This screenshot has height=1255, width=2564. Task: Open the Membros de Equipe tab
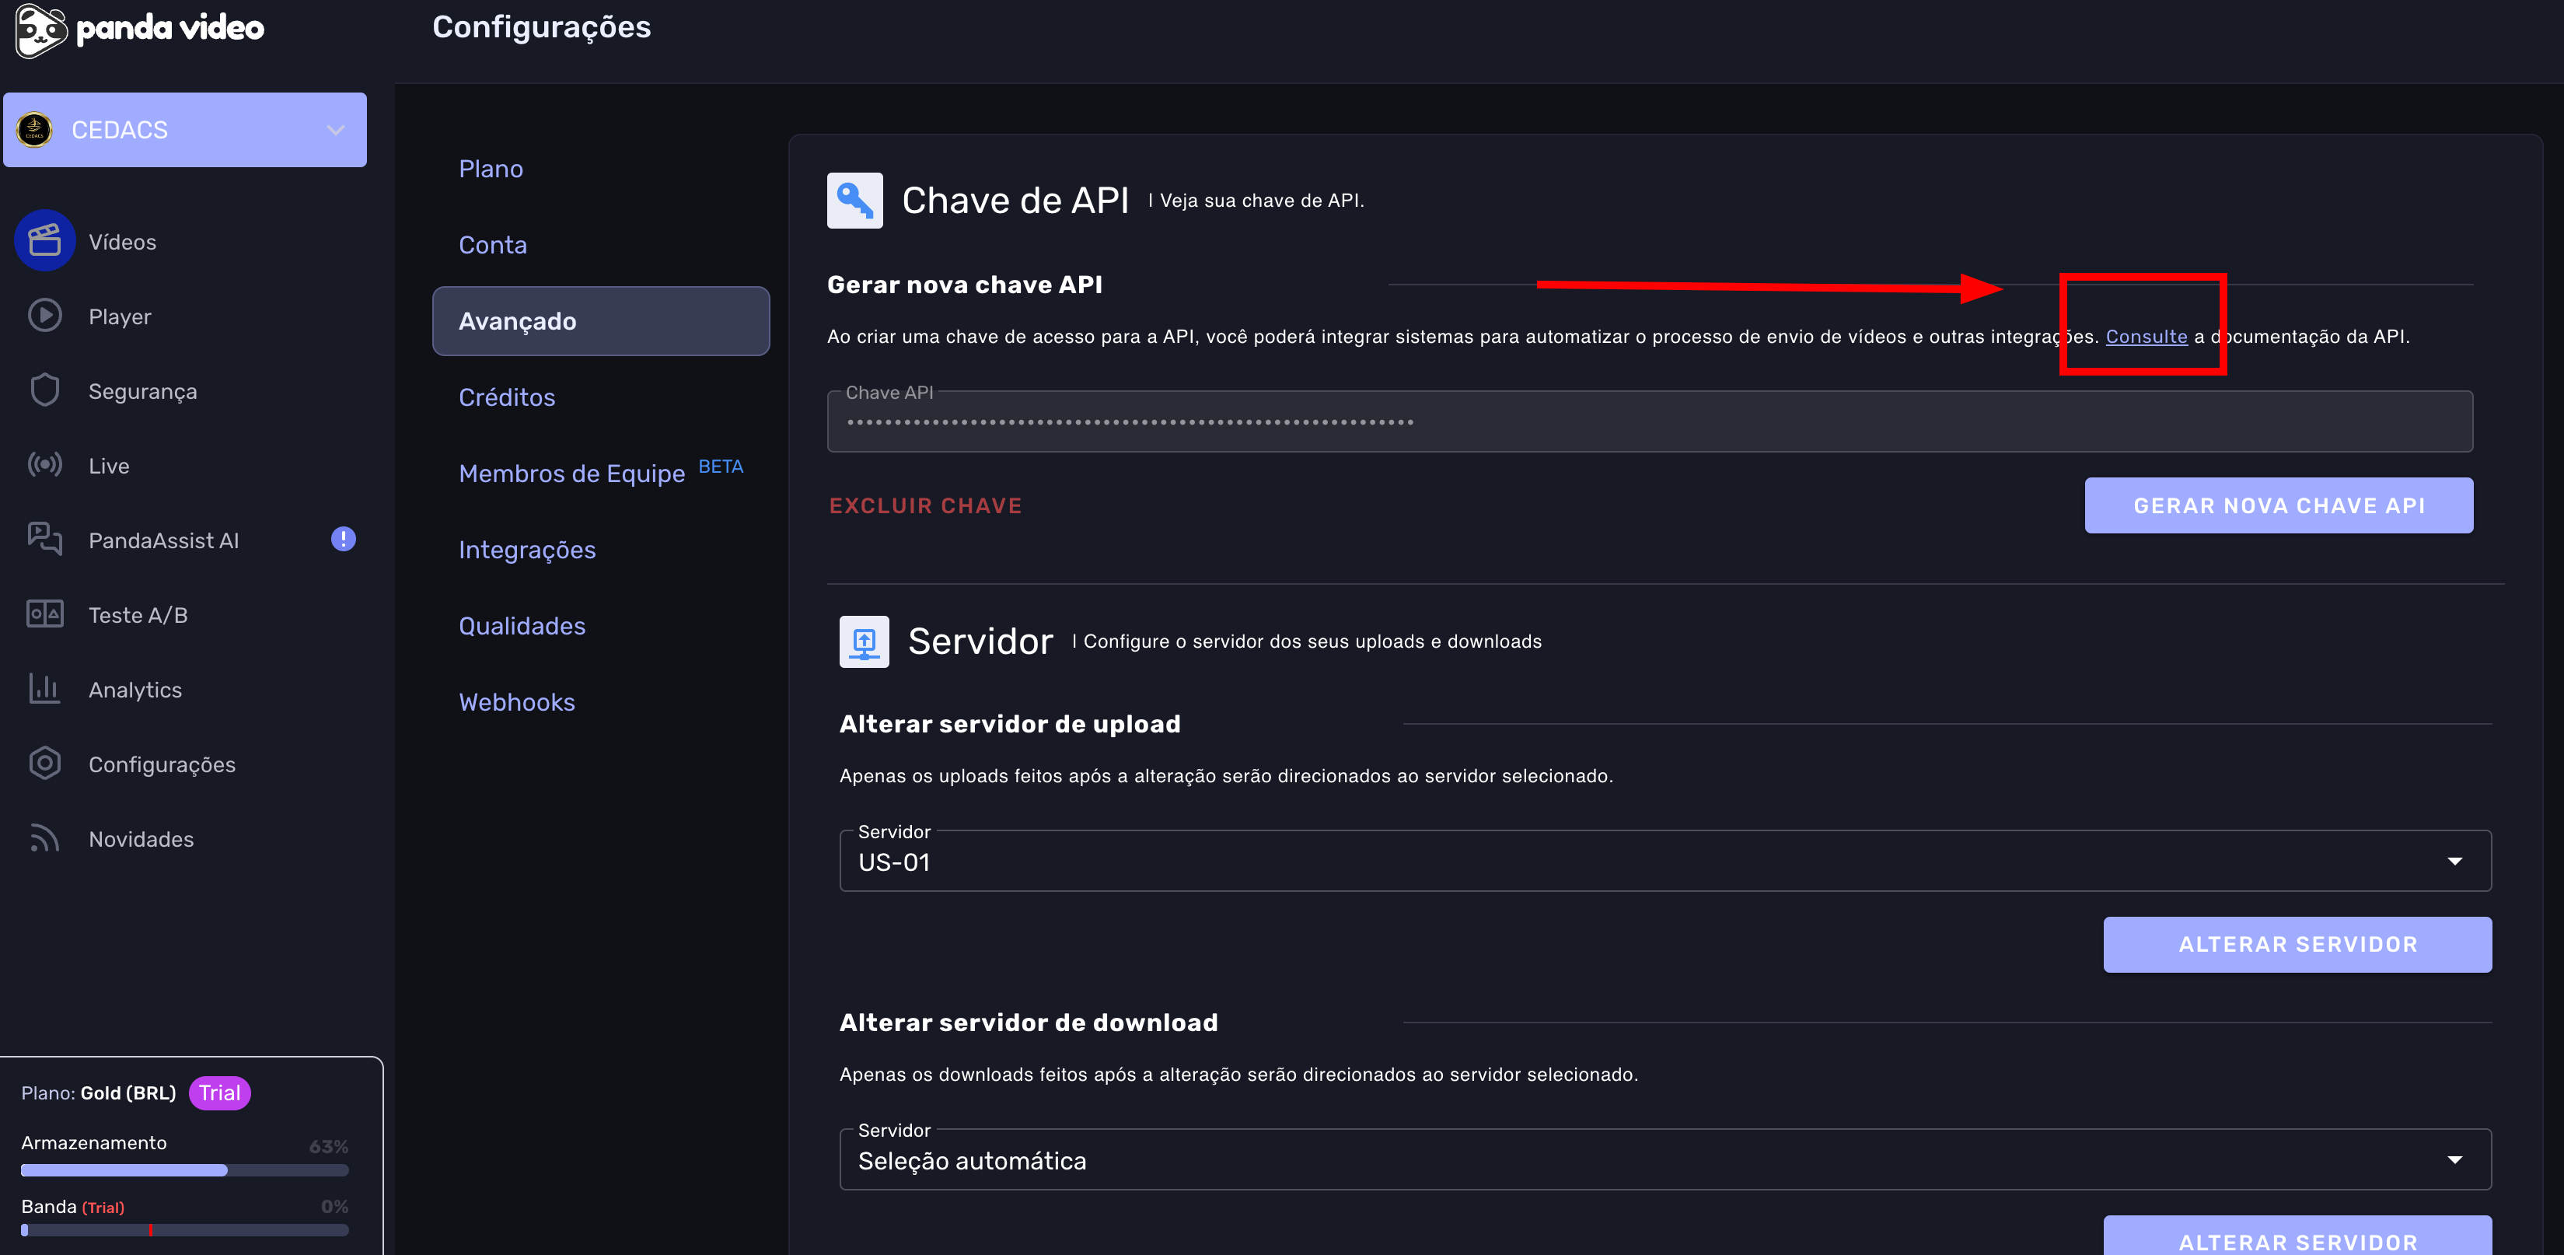(571, 474)
